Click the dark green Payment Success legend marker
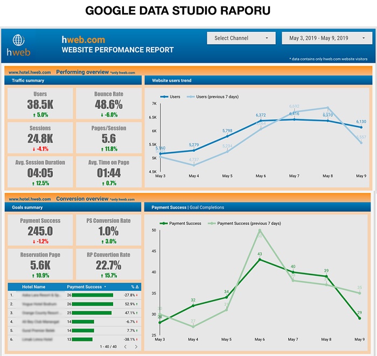The width and height of the screenshot is (377, 356). 163,223
